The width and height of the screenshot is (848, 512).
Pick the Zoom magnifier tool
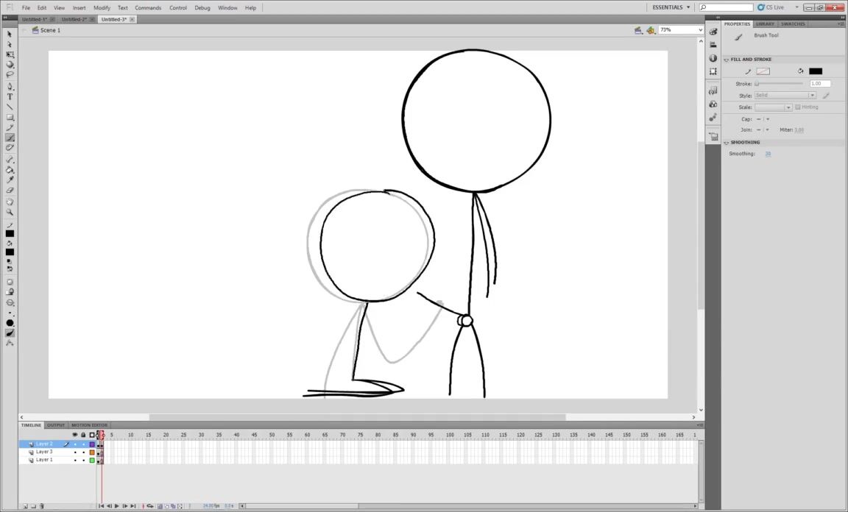(10, 212)
